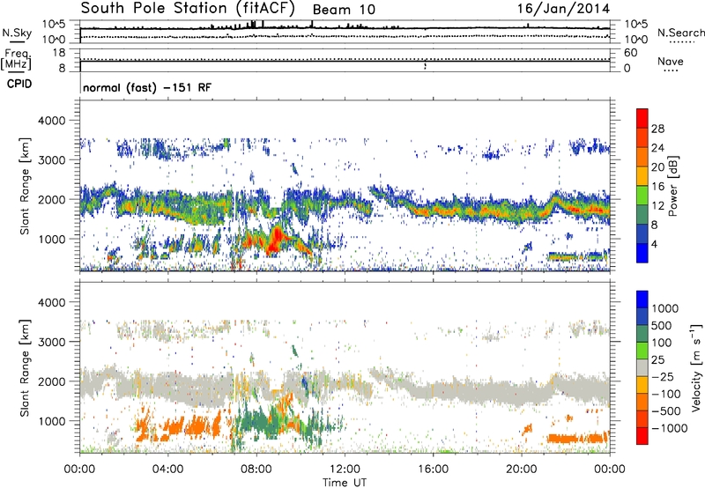Click the N.Search dotted line legend sample
Image resolution: width=705 pixels, height=488 pixels.
click(682, 42)
